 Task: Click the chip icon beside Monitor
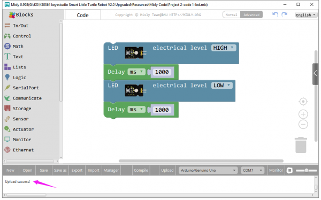(x=289, y=170)
